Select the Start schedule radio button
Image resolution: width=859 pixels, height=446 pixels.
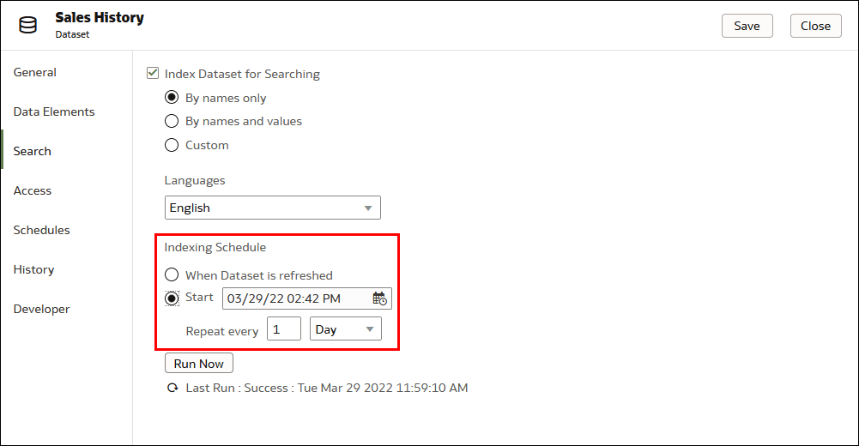[x=172, y=298]
